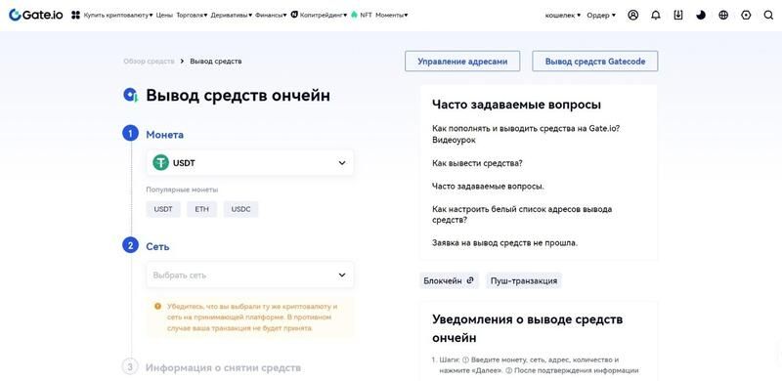Open the Выбрать сеть network dropdown
Screen dimensions: 782x381
pos(250,275)
